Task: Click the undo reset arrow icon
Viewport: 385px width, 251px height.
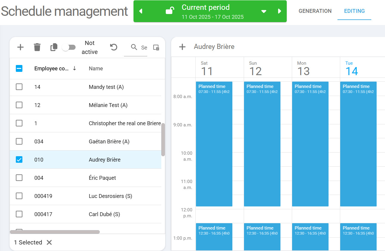Action: click(113, 47)
